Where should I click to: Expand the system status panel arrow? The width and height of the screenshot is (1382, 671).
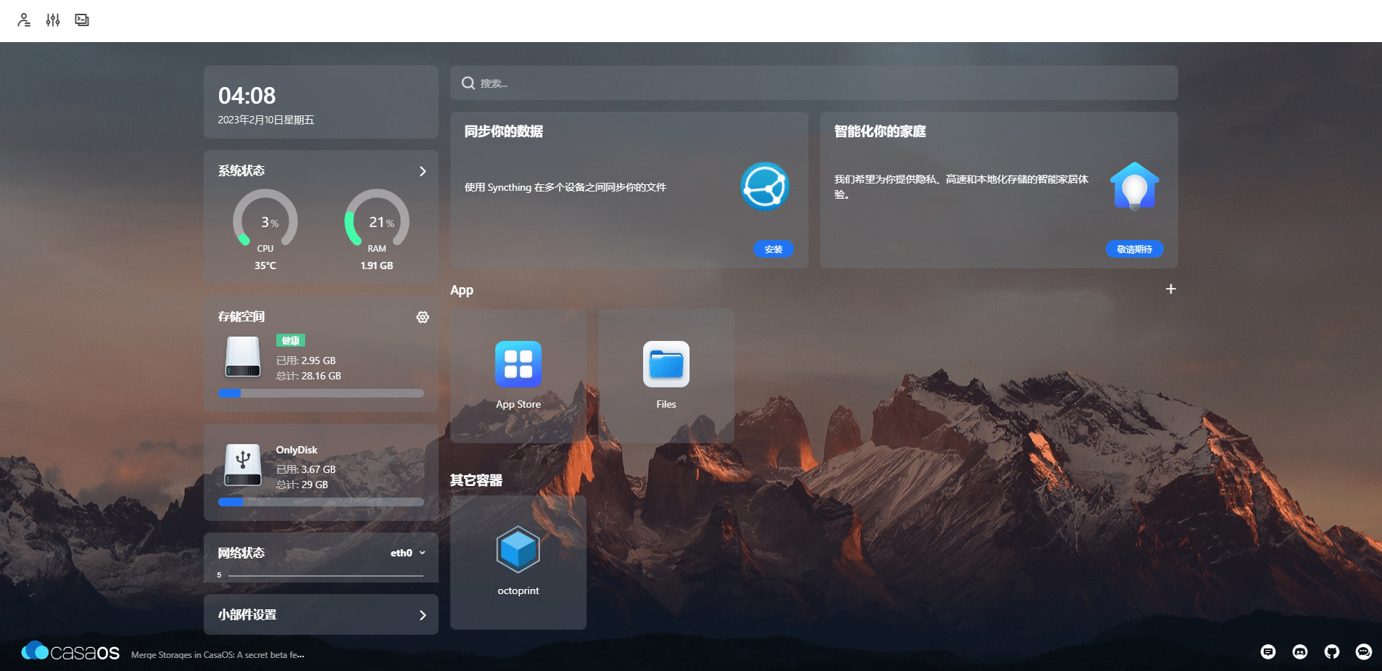(423, 171)
